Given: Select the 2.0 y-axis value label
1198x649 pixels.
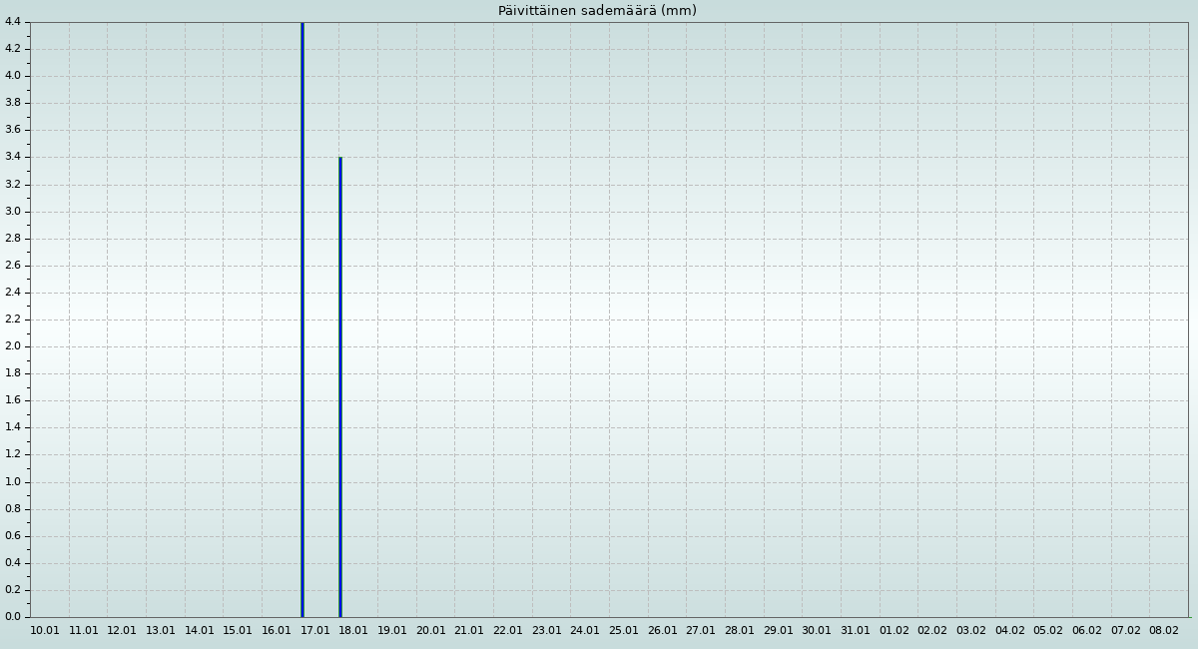Looking at the screenshot, I should pos(13,346).
